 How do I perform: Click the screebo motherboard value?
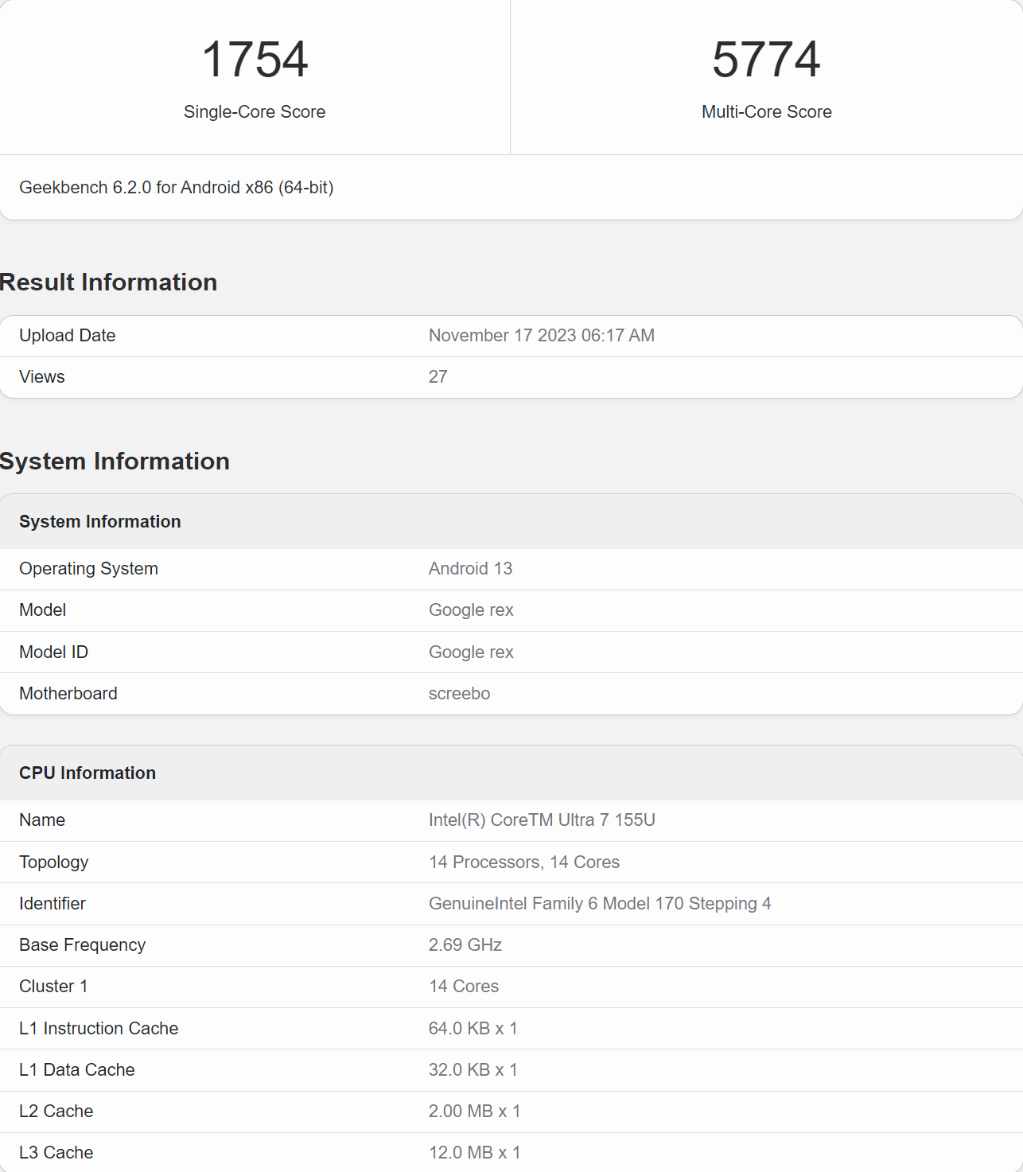(459, 694)
